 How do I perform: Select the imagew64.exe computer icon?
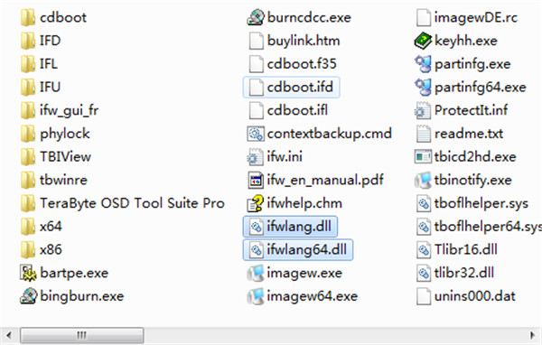point(256,296)
